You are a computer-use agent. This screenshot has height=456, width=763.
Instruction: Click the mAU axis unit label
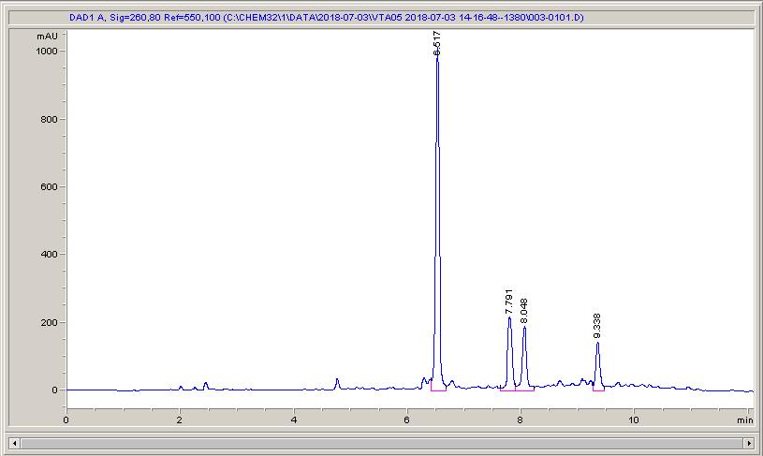pos(47,37)
